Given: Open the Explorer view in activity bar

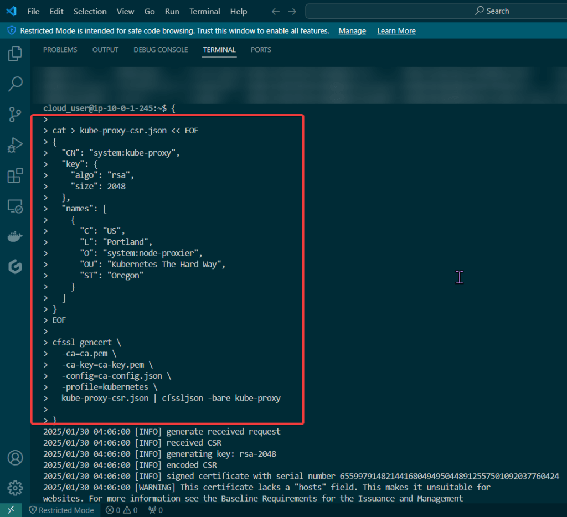Looking at the screenshot, I should click(15, 54).
